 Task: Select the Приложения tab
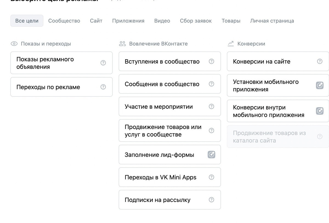(128, 21)
